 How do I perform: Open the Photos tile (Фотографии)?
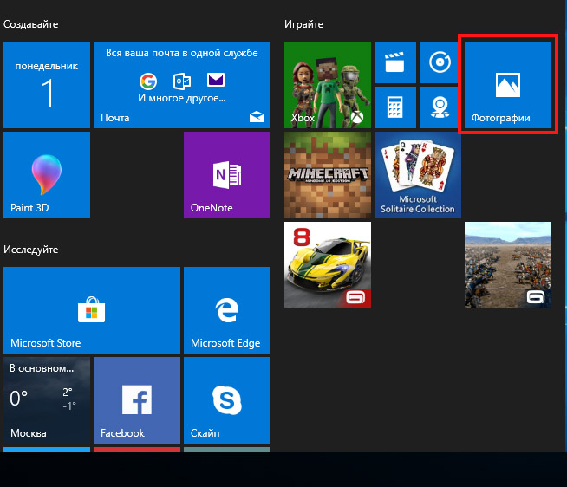click(508, 85)
